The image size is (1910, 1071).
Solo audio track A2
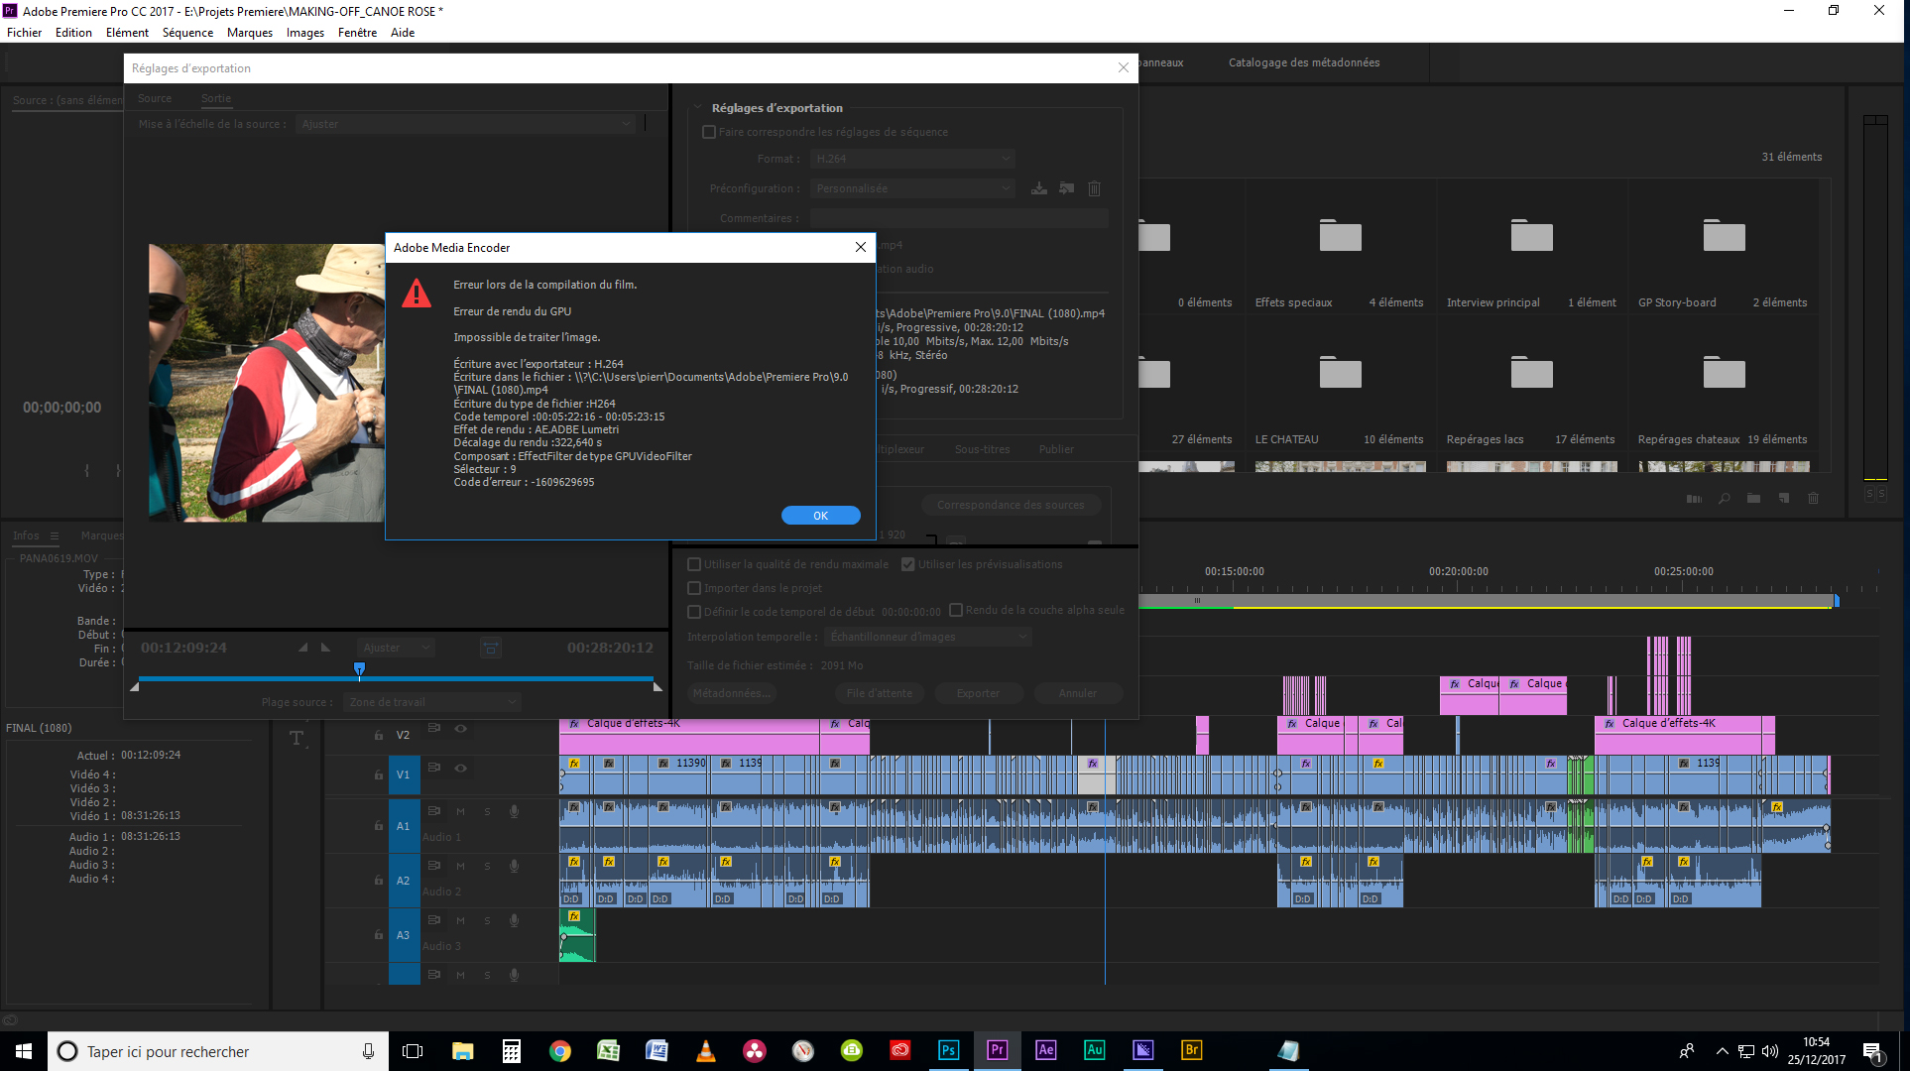coord(487,866)
